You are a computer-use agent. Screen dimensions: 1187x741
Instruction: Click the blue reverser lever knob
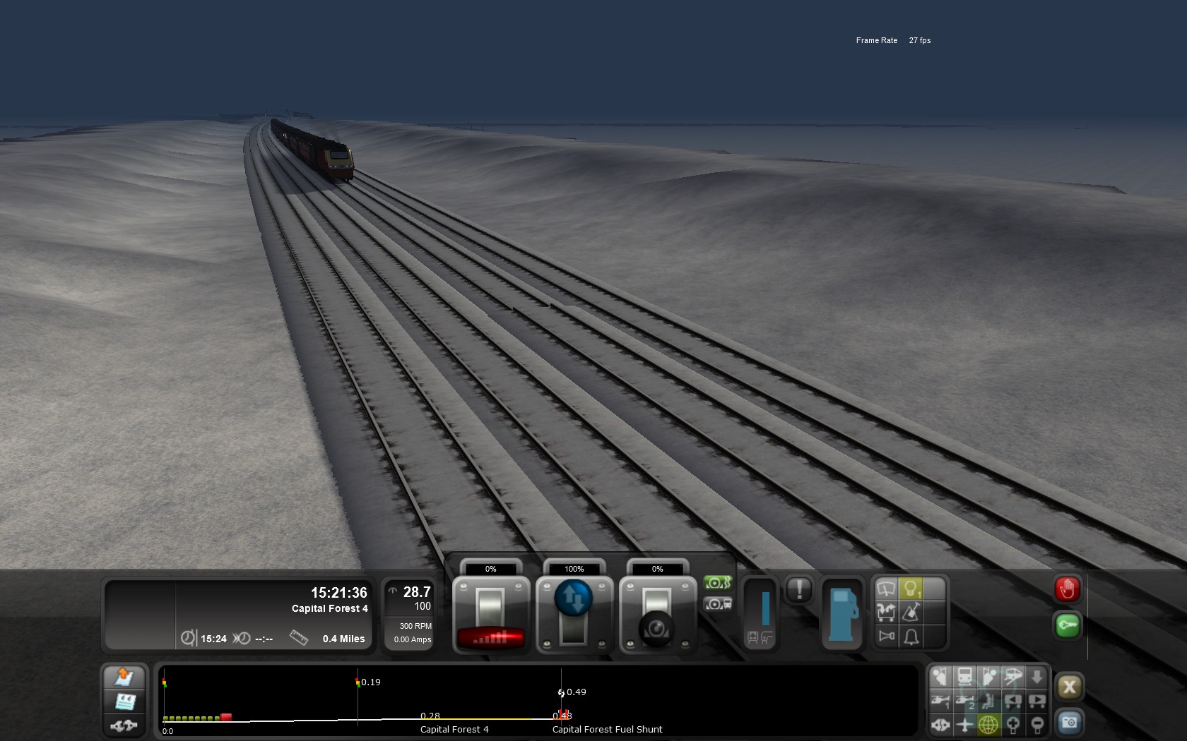point(573,598)
